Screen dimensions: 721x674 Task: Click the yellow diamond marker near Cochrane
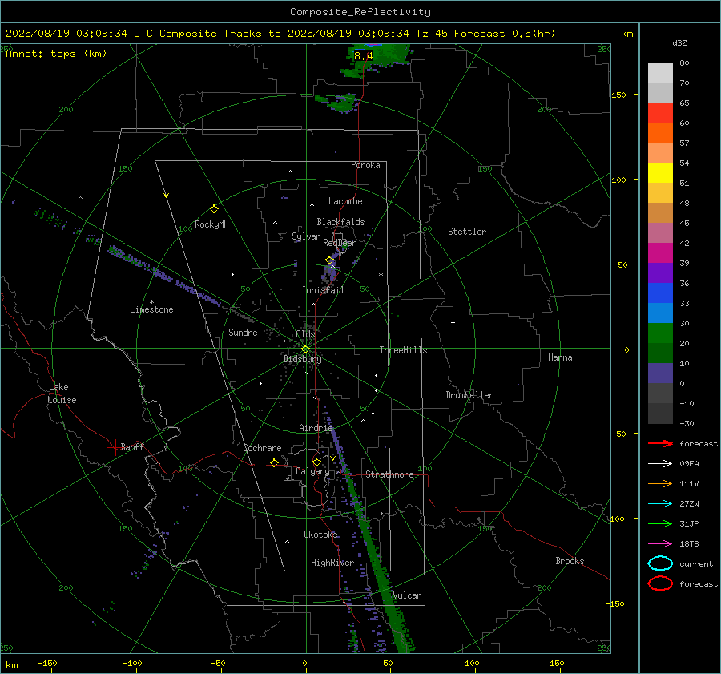(x=275, y=462)
